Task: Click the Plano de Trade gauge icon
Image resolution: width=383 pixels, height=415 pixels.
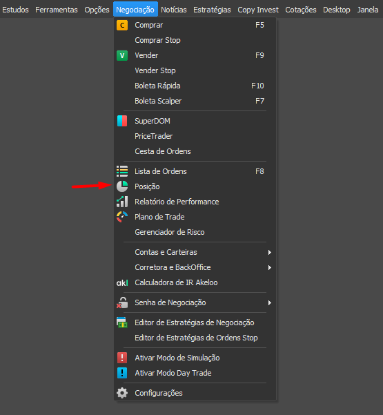Action: pos(122,217)
